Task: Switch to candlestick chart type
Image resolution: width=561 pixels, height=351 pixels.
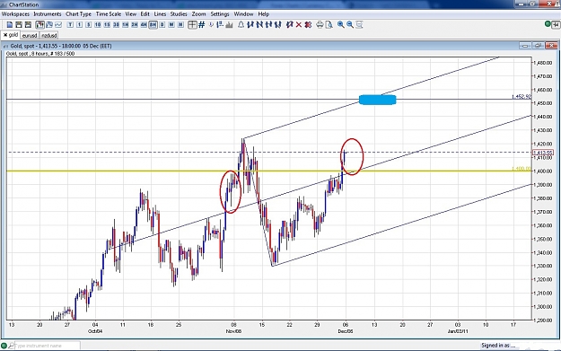Action: (39, 25)
